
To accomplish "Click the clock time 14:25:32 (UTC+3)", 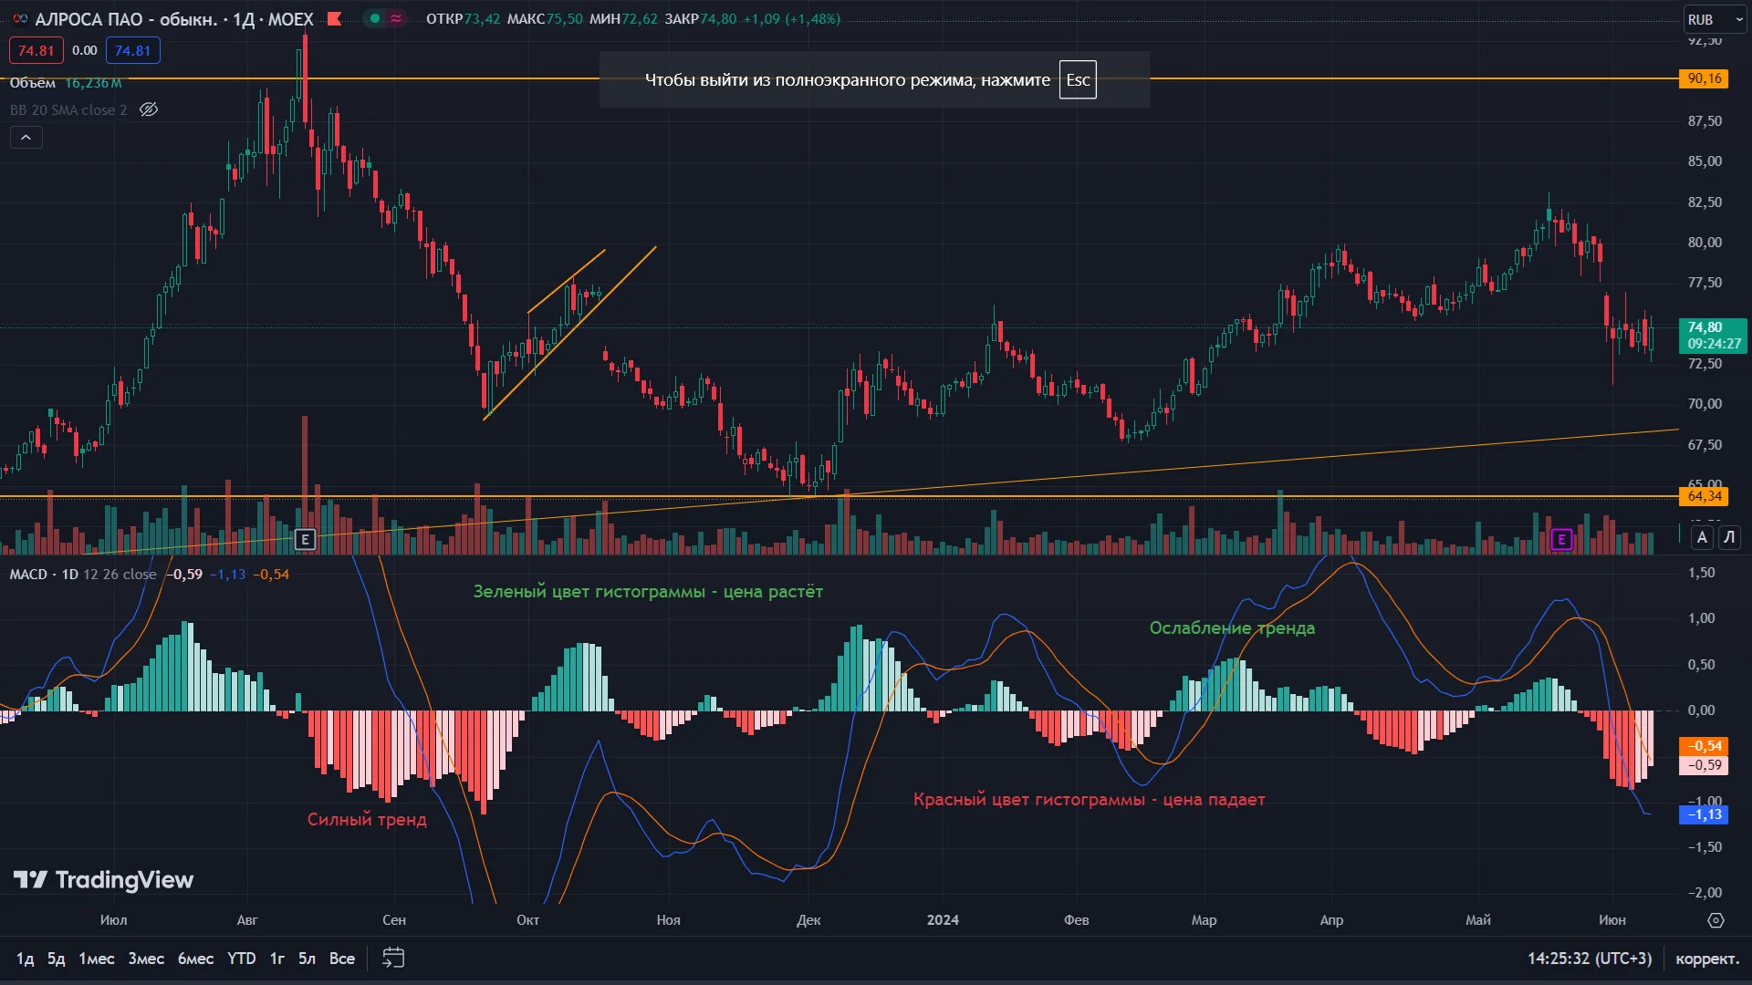I will (x=1590, y=959).
